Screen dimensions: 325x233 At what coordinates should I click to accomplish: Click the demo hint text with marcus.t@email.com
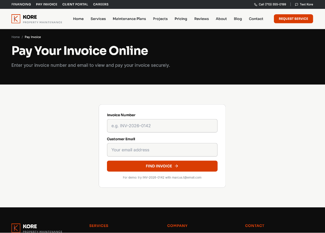coord(162,177)
